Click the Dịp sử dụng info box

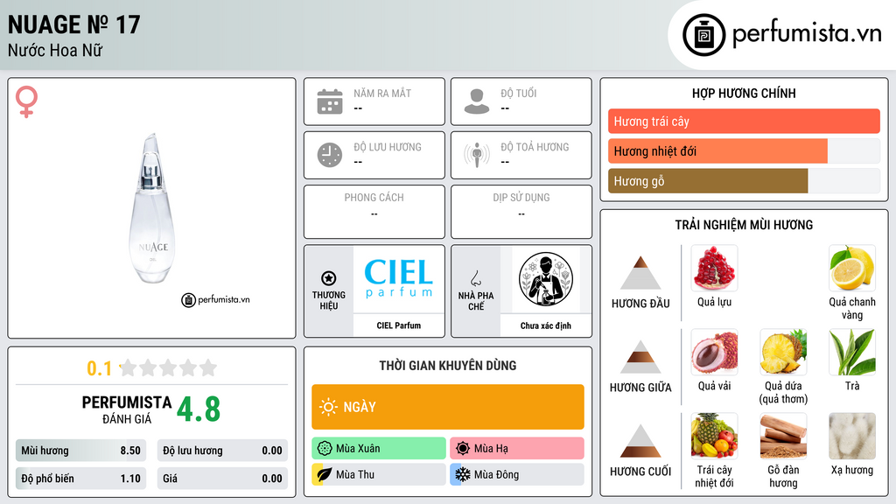pos(521,212)
